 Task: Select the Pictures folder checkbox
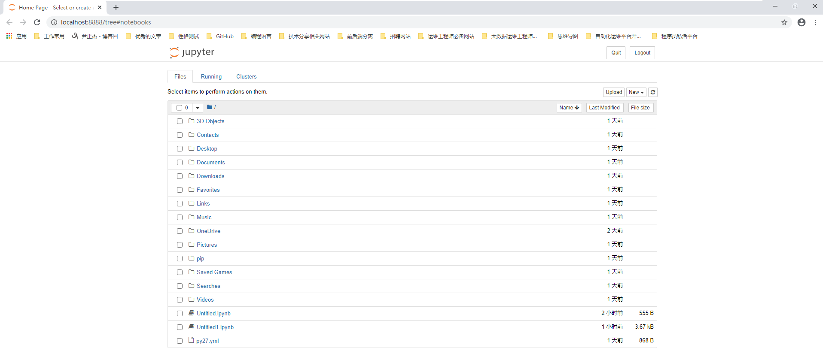tap(180, 245)
